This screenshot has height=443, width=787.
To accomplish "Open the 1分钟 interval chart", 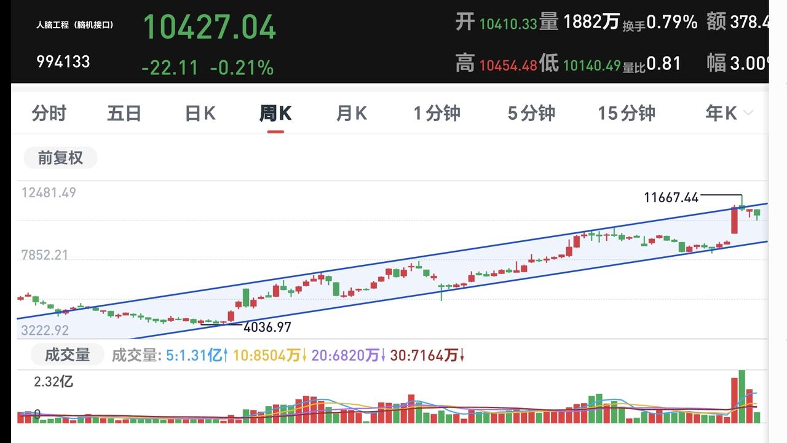I will (x=437, y=113).
